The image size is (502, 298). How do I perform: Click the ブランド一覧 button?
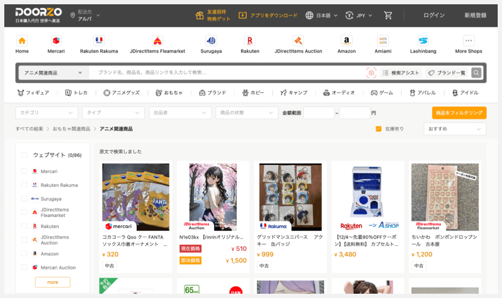click(x=447, y=73)
